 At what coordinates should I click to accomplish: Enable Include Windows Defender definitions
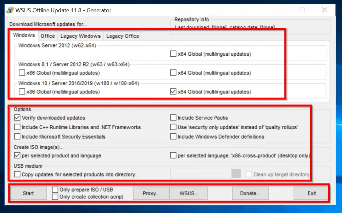click(x=173, y=136)
